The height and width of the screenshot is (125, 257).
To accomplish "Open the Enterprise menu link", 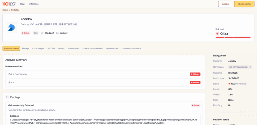I will (x=34, y=4).
